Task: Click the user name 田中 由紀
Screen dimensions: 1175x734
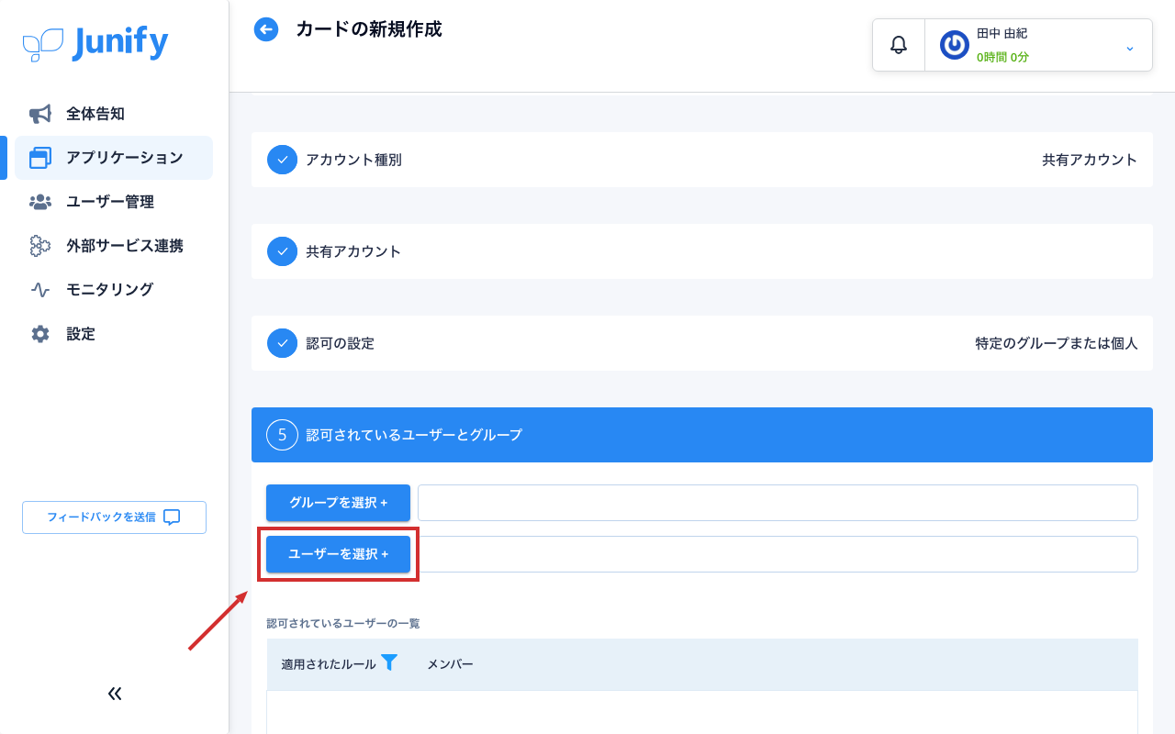Action: [1002, 33]
